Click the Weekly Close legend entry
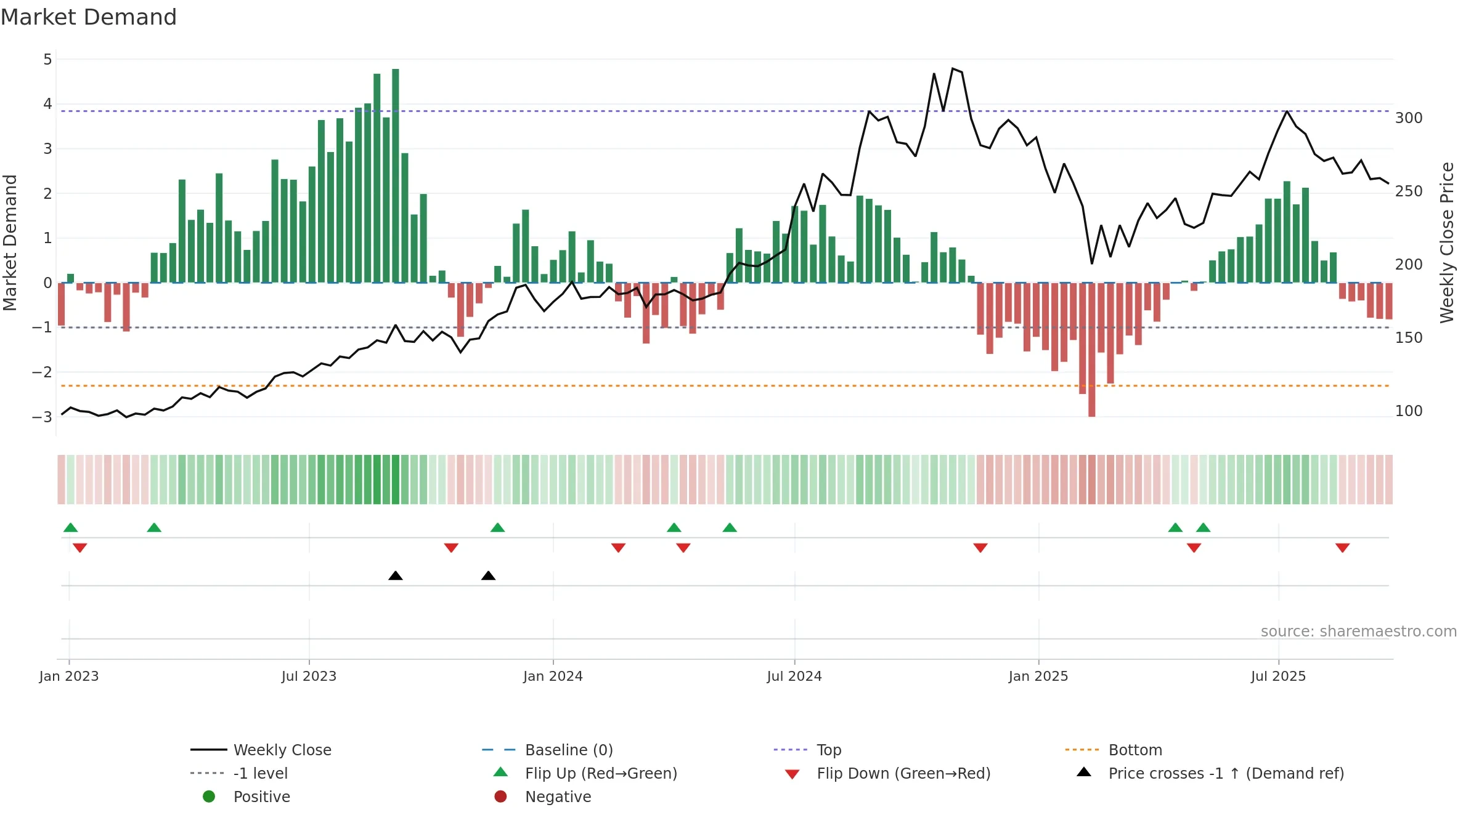This screenshot has width=1479, height=831. pyautogui.click(x=261, y=750)
